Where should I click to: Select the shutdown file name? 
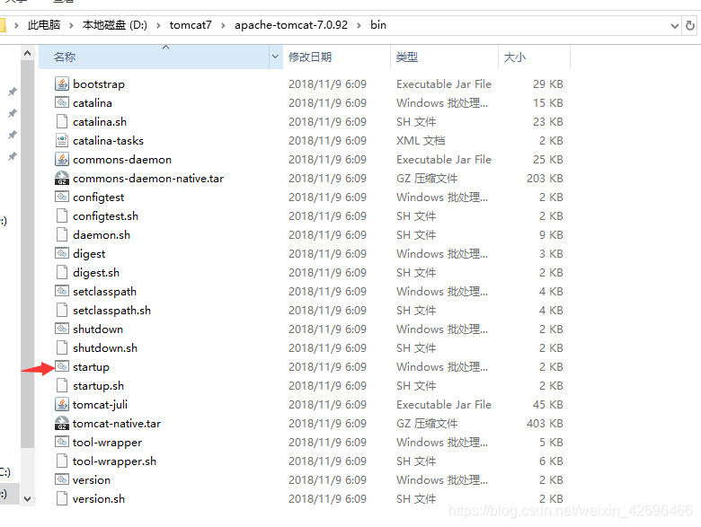pyautogui.click(x=98, y=329)
